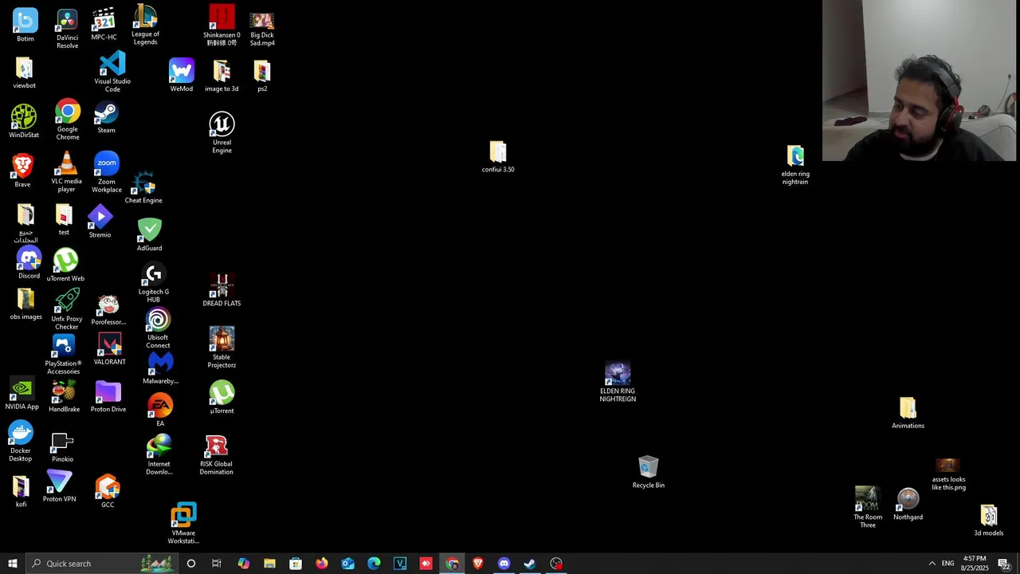Viewport: 1020px width, 574px height.
Task: Select the kofi archive icon
Action: point(21,491)
